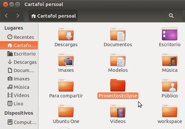This screenshot has height=129, width=185.
Task: Close the window with the red button
Action: click(5, 4)
